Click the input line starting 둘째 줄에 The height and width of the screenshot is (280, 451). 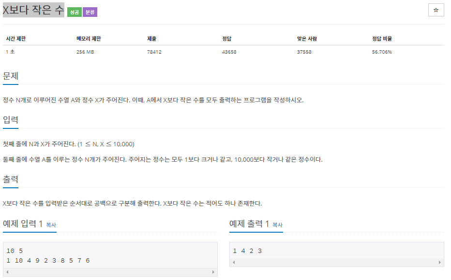coord(163,159)
